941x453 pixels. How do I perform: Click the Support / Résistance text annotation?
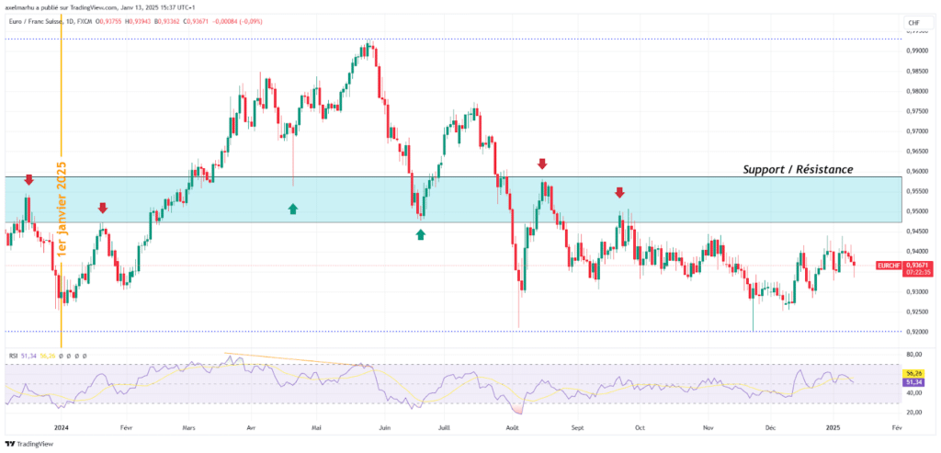pos(798,170)
